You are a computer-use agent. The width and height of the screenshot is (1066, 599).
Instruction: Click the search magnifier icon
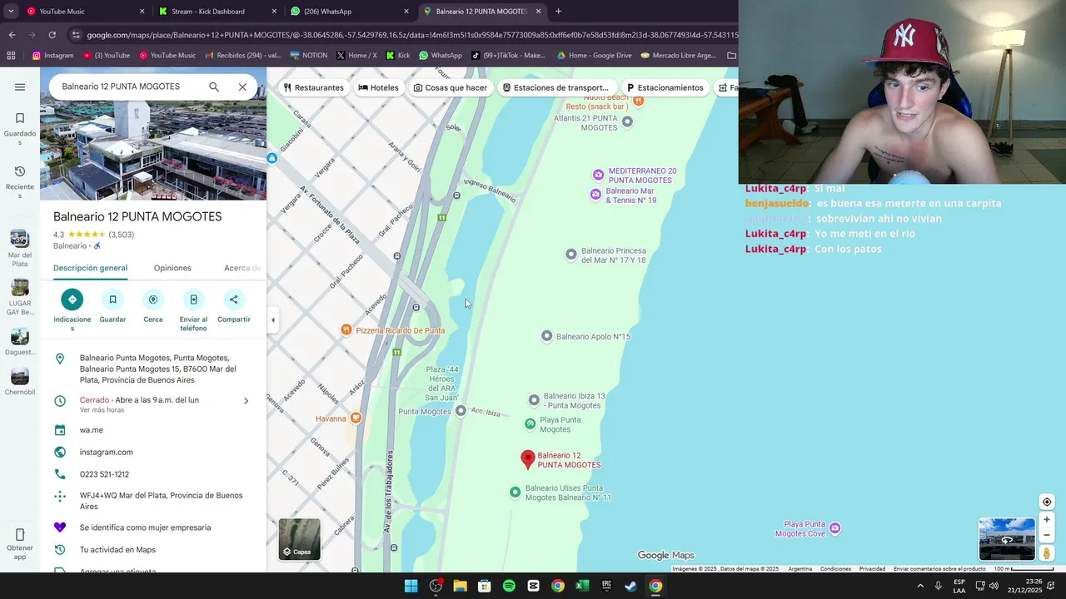tap(214, 87)
